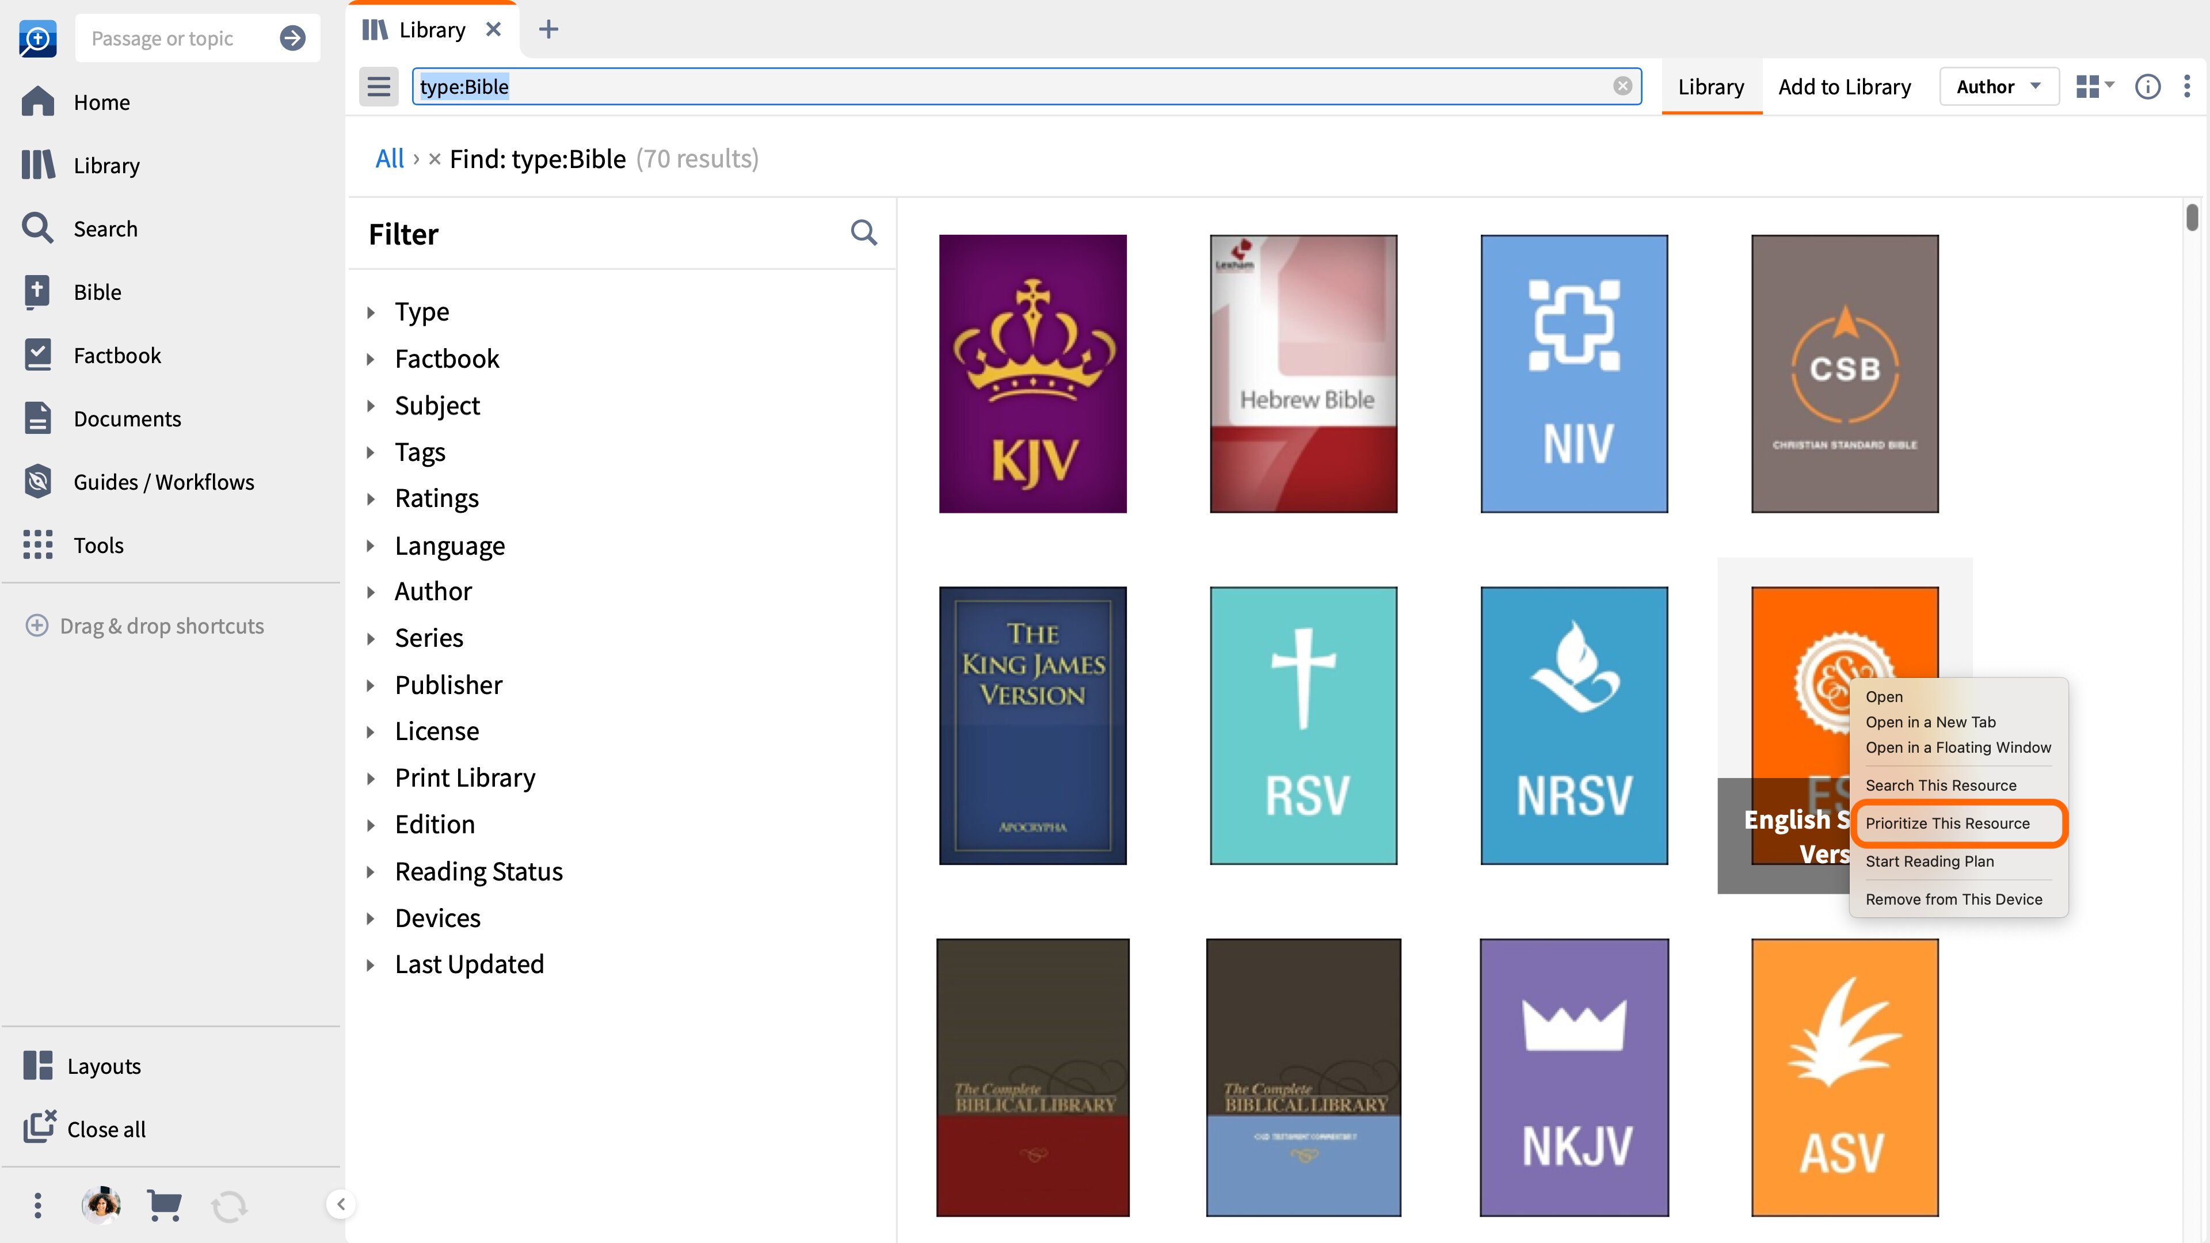Viewport: 2210px width, 1243px height.
Task: Expand the Language filter section
Action: tap(369, 546)
